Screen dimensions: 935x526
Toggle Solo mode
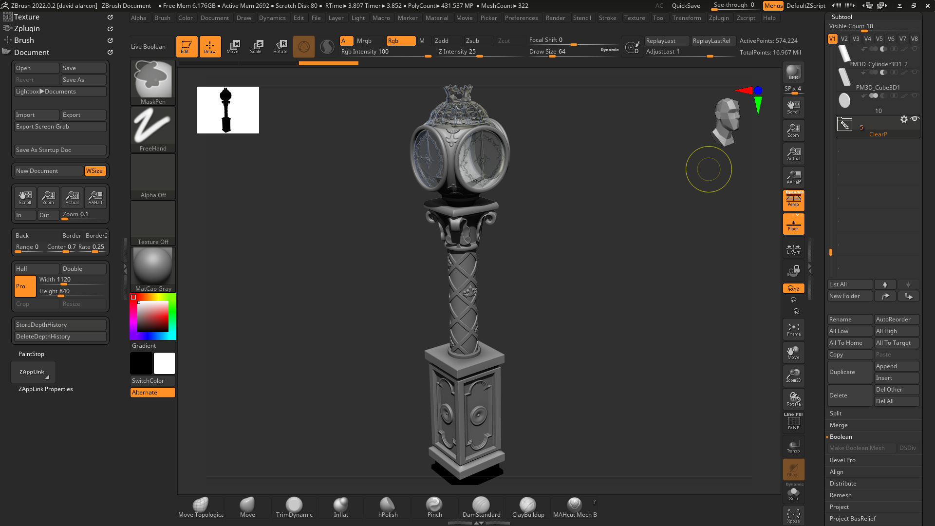[793, 493]
